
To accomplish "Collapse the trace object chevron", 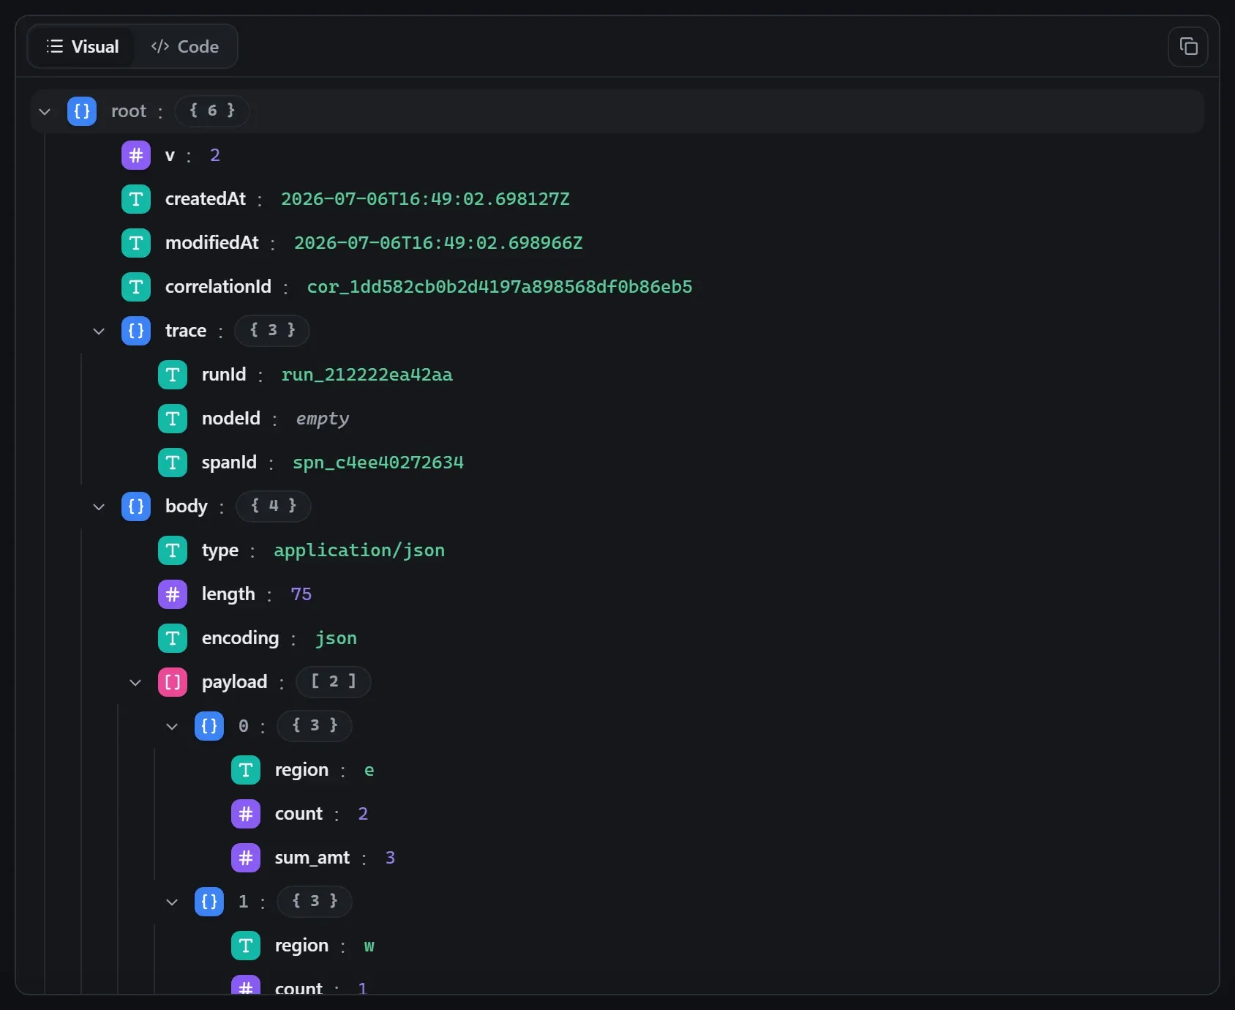I will pyautogui.click(x=99, y=331).
